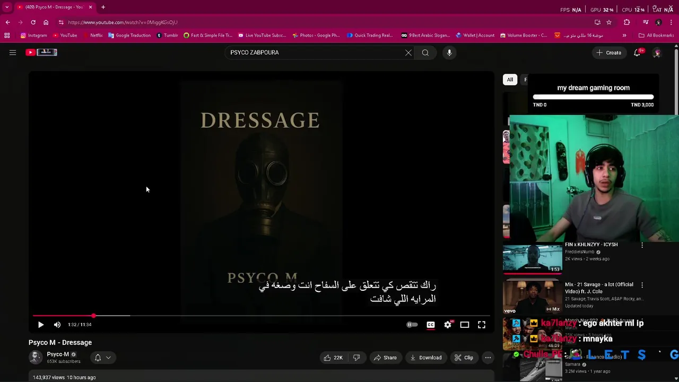The height and width of the screenshot is (382, 679).
Task: Open Instagram bookmark
Action: click(34, 36)
